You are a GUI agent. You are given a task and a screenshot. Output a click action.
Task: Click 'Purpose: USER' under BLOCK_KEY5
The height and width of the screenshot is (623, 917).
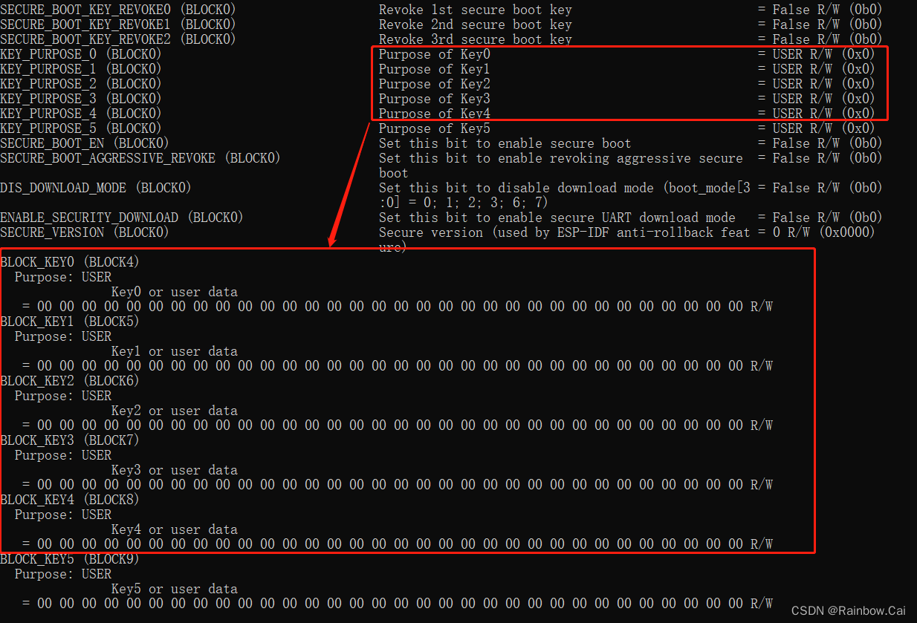tap(63, 574)
